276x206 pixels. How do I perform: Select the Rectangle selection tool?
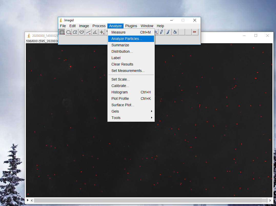click(62, 32)
